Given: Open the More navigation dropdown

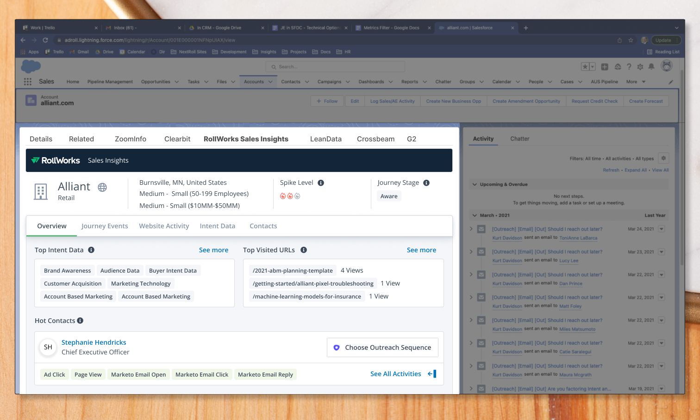Looking at the screenshot, I should [636, 82].
